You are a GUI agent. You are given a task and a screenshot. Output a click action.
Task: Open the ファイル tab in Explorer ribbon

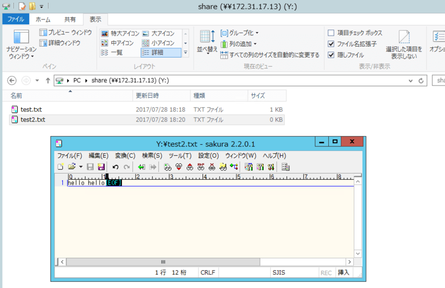[x=16, y=19]
